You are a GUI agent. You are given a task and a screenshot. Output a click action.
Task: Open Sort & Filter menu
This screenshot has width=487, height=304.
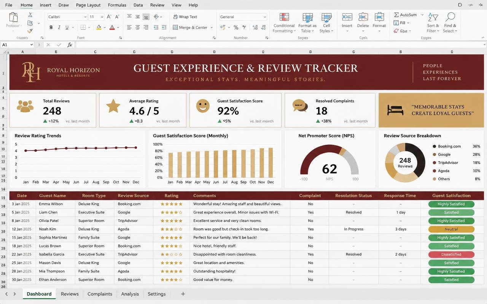coord(433,23)
